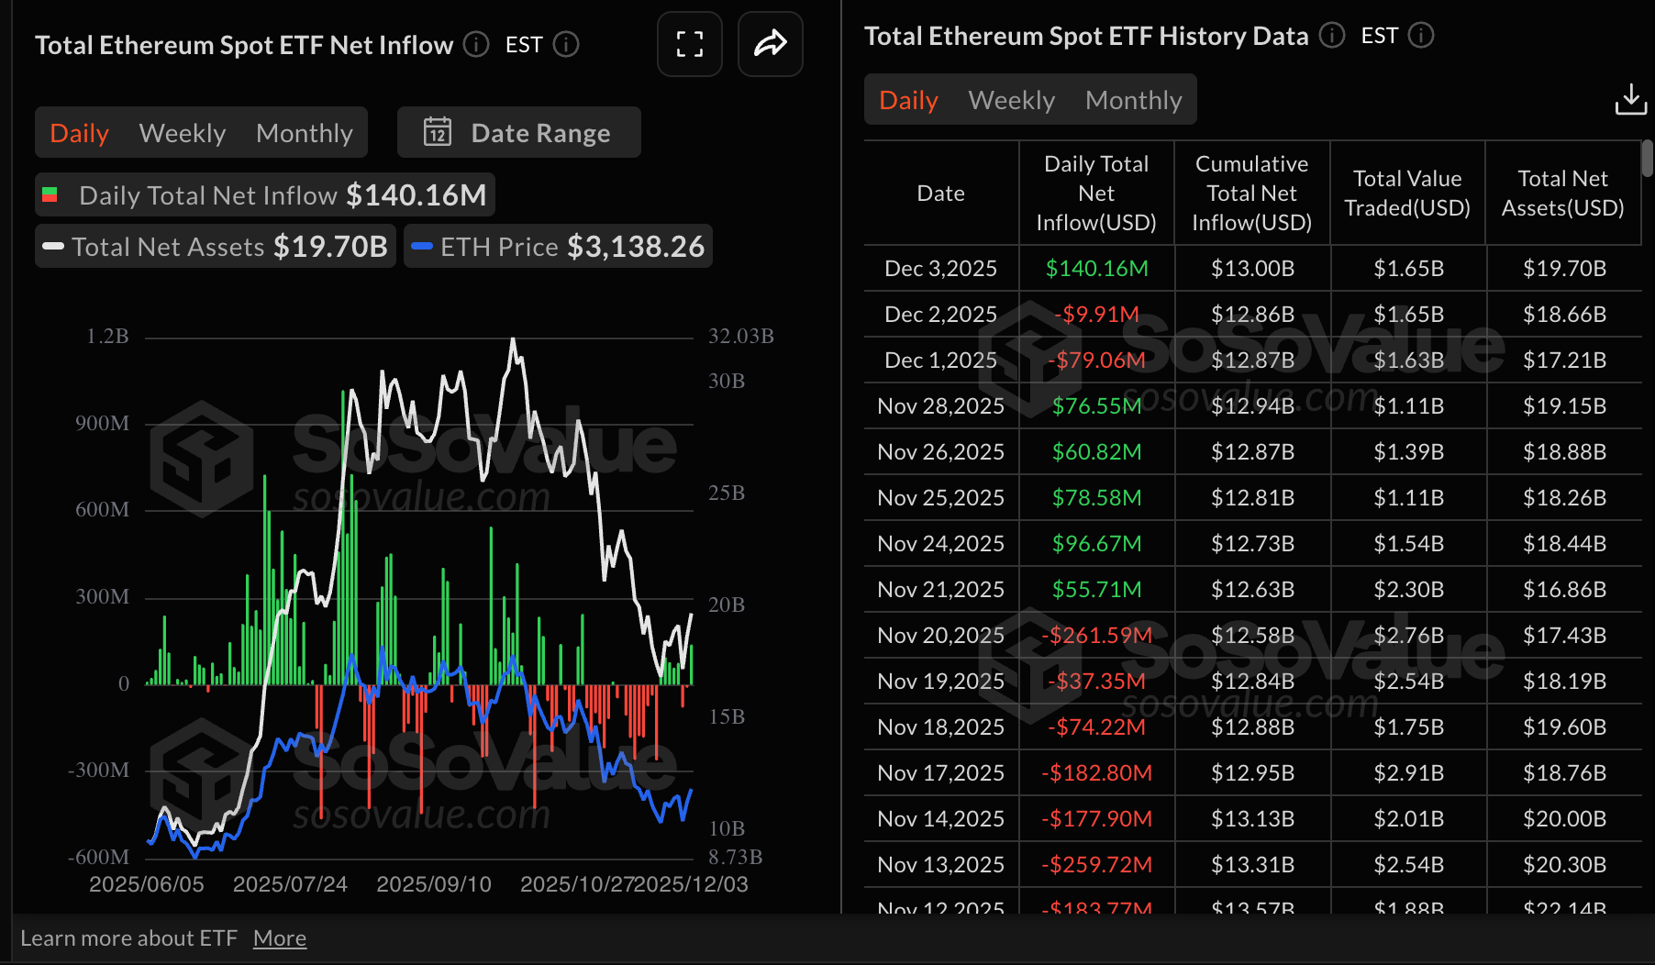This screenshot has height=965, width=1655.
Task: Open the Monthly view for the chart
Action: pos(304,132)
